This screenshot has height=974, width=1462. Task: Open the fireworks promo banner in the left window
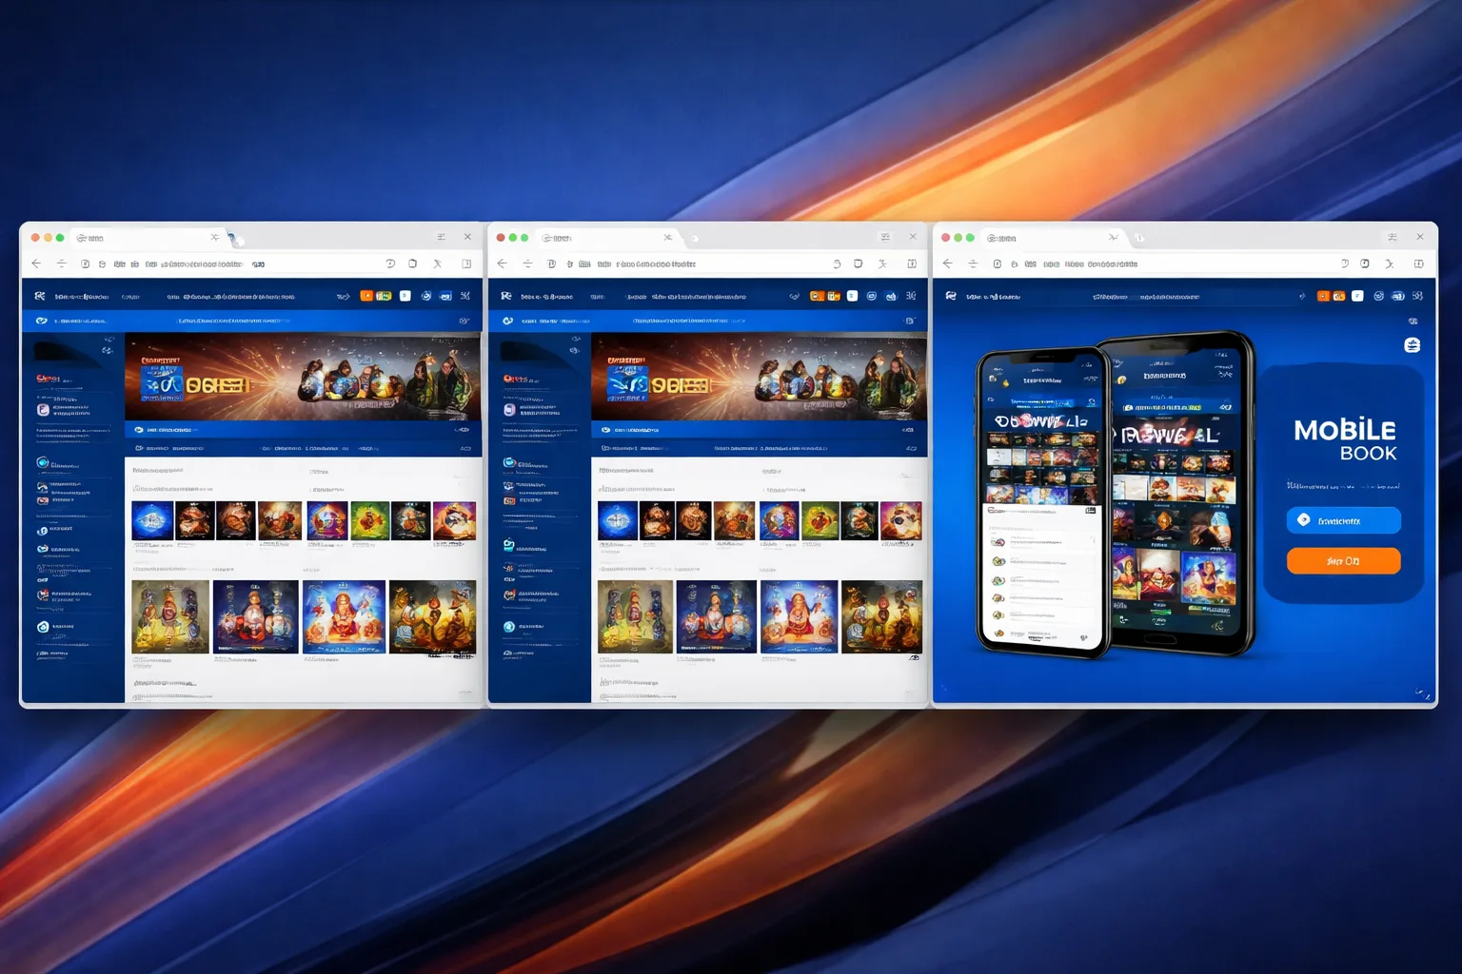[x=303, y=377]
